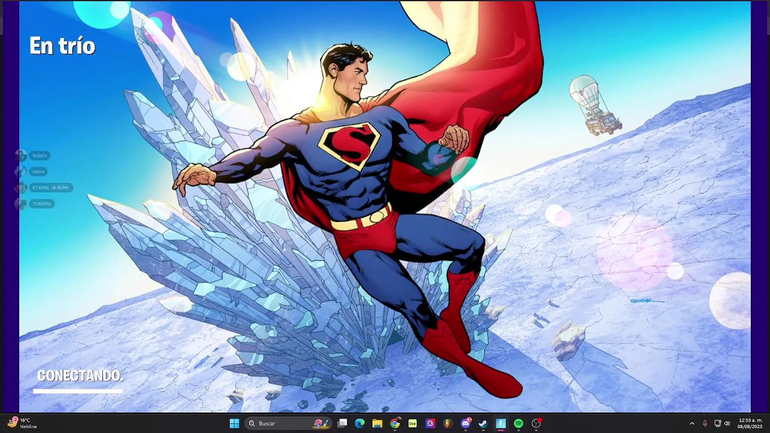Open Steam from the taskbar

483,423
